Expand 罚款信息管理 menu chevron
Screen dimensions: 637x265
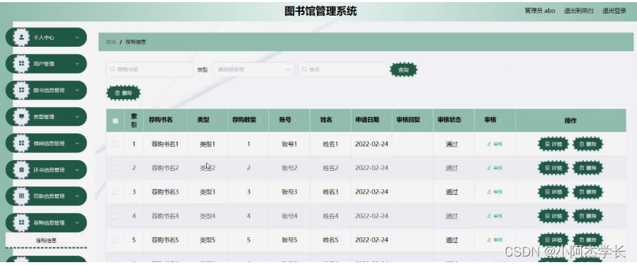click(77, 196)
